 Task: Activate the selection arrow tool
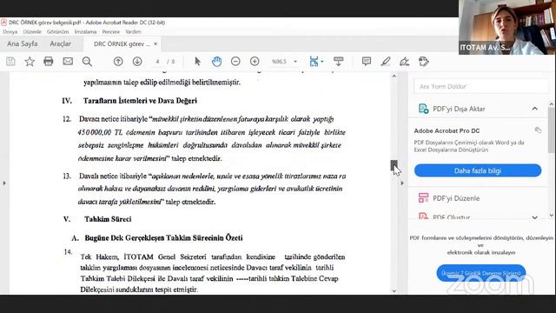197,62
